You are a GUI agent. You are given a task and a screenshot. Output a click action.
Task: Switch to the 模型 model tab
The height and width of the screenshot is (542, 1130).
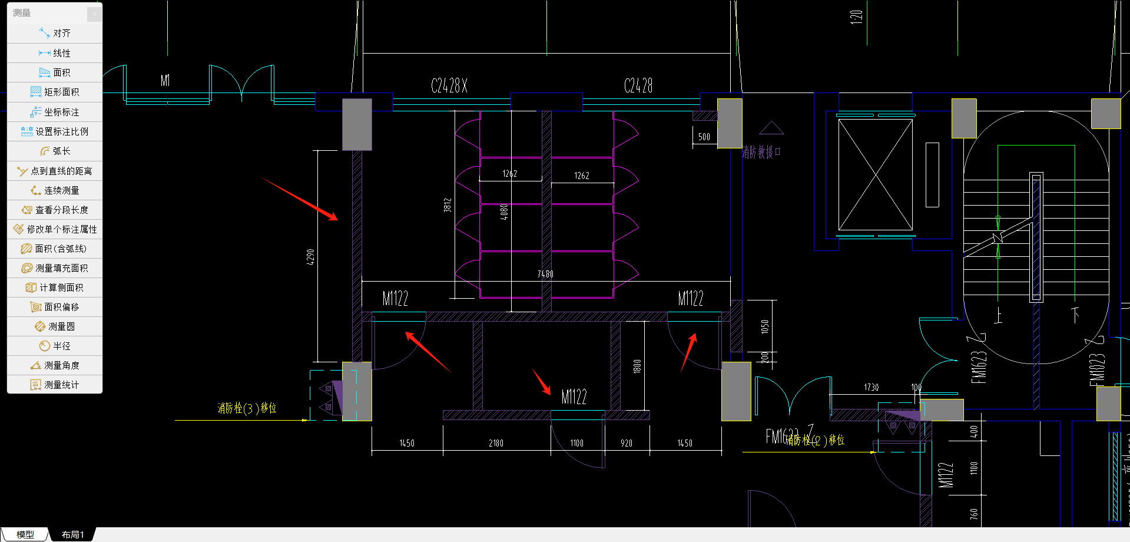(25, 534)
